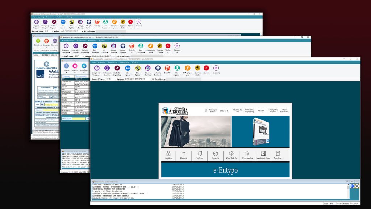Click the e-Entypo blue banner
The width and height of the screenshot is (371, 209).
225,170
